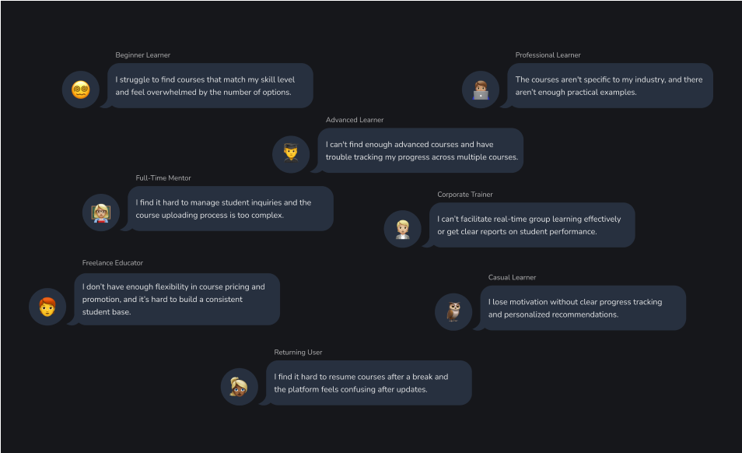742x453 pixels.
Task: Select the Corporate Trainer speech bubble
Action: click(533, 225)
